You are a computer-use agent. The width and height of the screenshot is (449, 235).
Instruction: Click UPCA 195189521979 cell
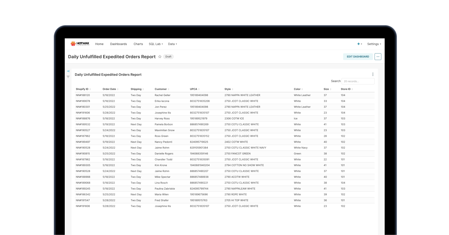(198, 118)
